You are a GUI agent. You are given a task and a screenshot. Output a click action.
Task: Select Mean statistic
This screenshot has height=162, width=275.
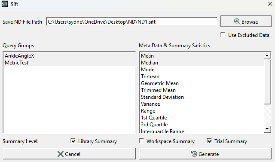[x=202, y=56]
